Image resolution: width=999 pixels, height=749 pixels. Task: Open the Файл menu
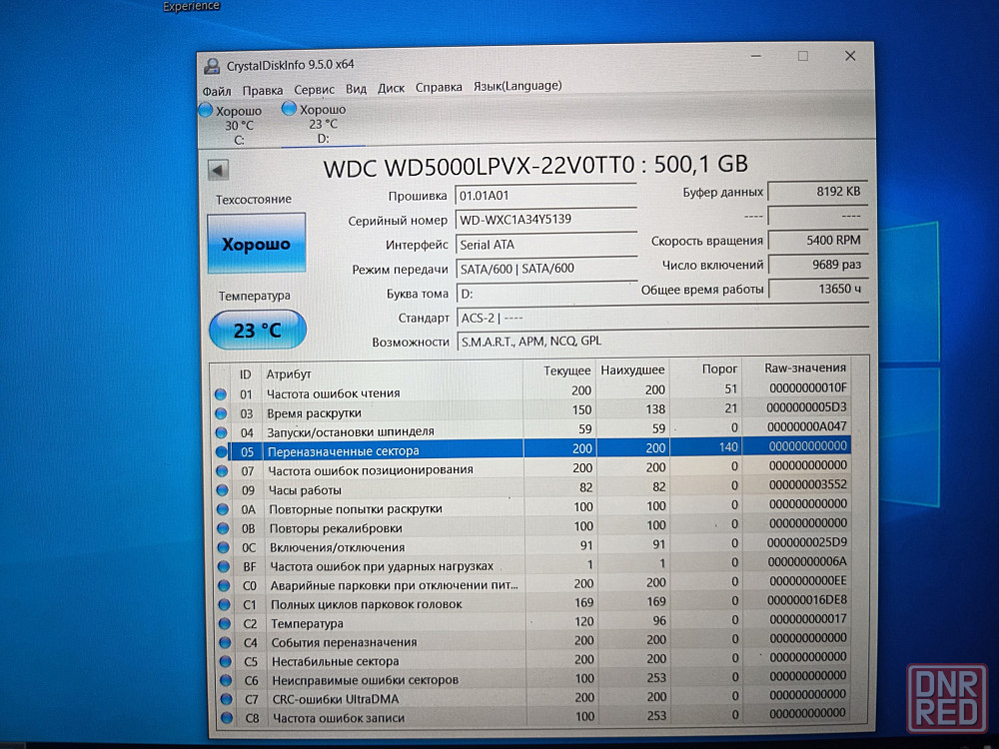[x=217, y=91]
